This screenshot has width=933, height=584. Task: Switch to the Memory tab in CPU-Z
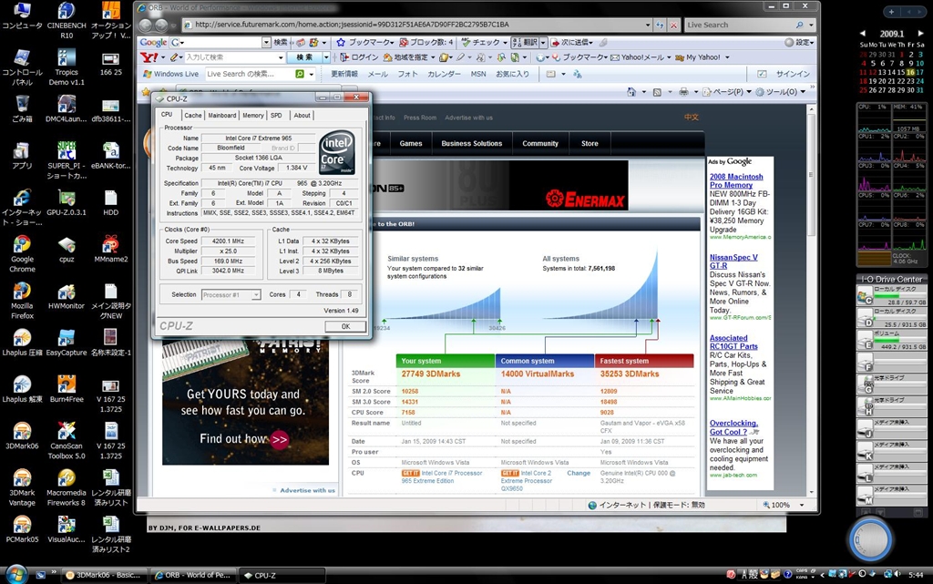(253, 116)
